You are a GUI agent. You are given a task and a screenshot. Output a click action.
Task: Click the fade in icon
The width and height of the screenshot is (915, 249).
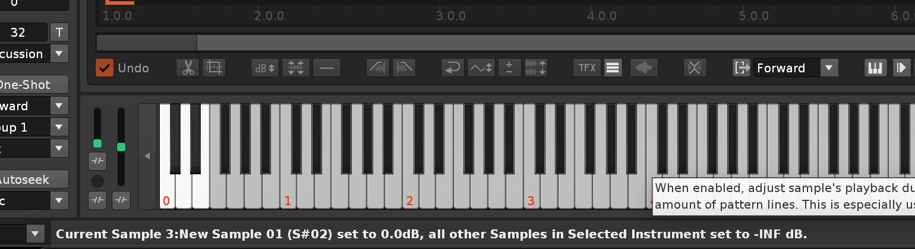pos(378,68)
